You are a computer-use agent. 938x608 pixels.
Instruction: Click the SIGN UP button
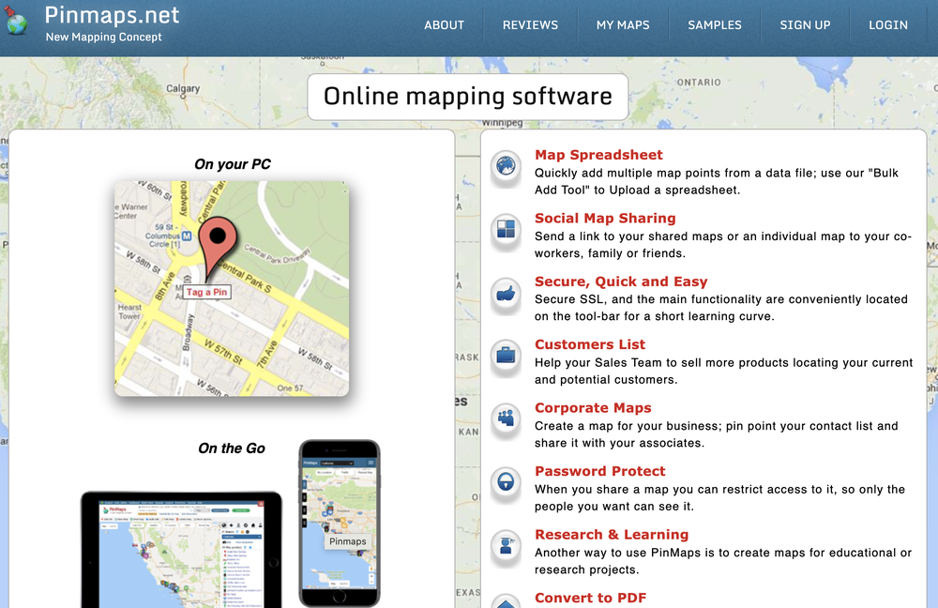[x=805, y=25]
